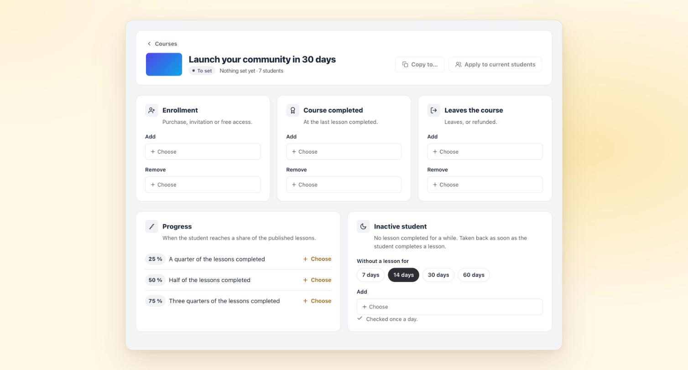Screen dimensions: 688x370
Task: Click the Course completed award badge icon
Action: [292, 110]
